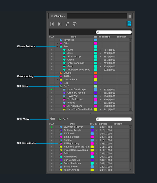
Task: Toggle the first chunk chaining arrows icon
Action: 67,24
